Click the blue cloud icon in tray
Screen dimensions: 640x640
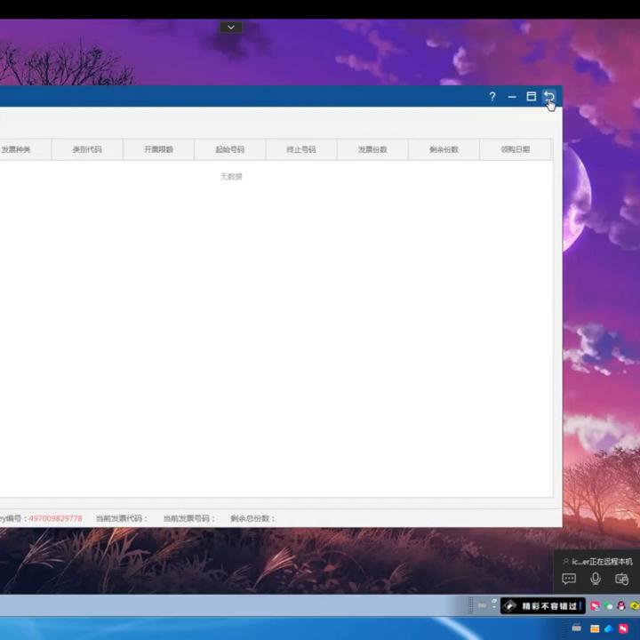(x=609, y=629)
